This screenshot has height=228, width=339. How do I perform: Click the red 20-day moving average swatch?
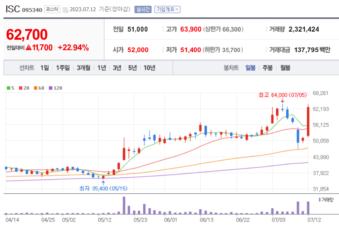click(x=21, y=88)
